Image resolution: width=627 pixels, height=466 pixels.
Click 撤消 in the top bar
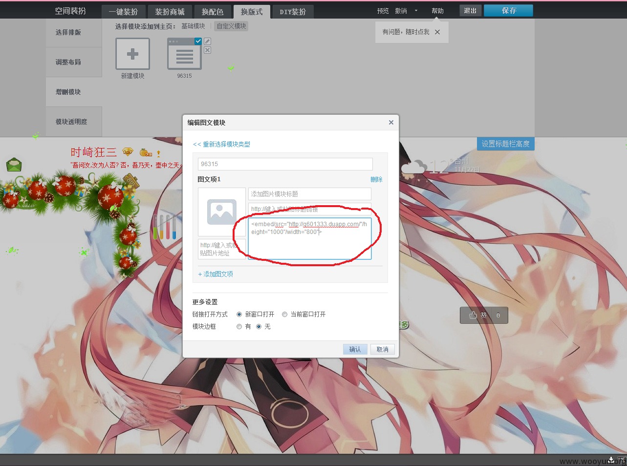401,11
